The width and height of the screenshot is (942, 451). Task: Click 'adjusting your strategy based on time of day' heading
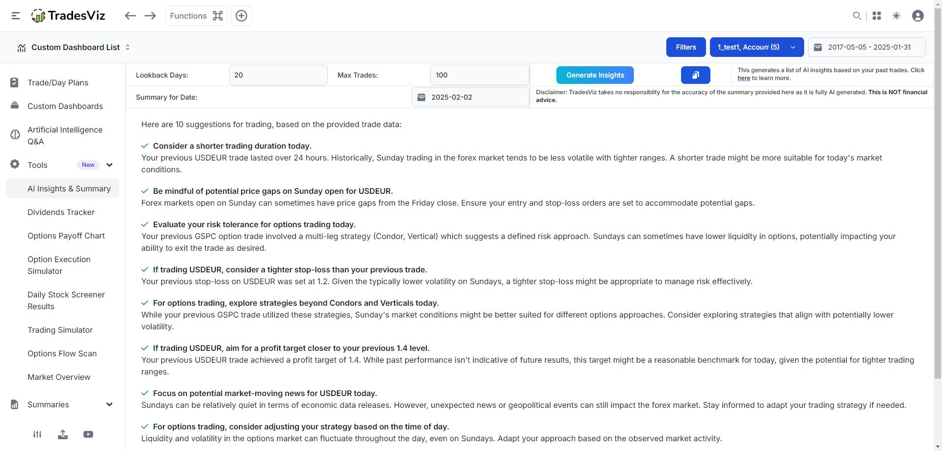click(301, 426)
